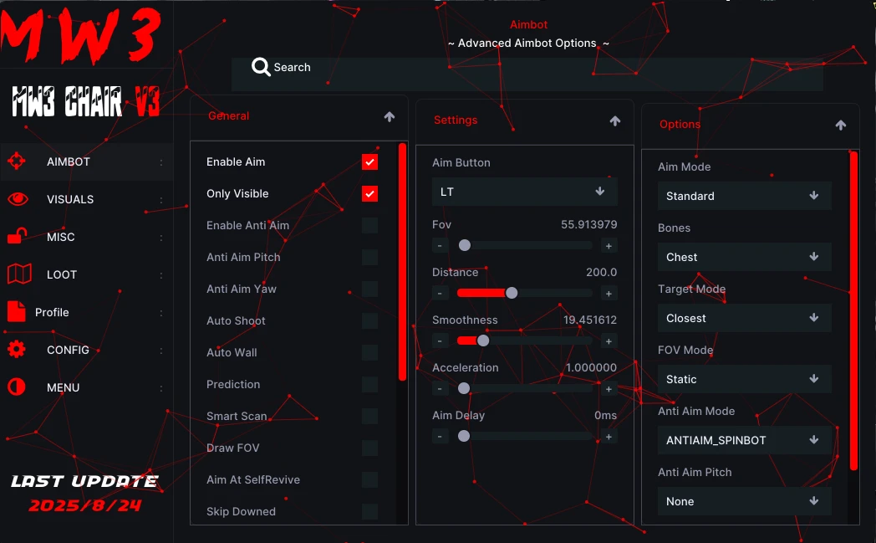This screenshot has height=543, width=876.
Task: Click the Options panel red scrollbar
Action: [x=853, y=310]
